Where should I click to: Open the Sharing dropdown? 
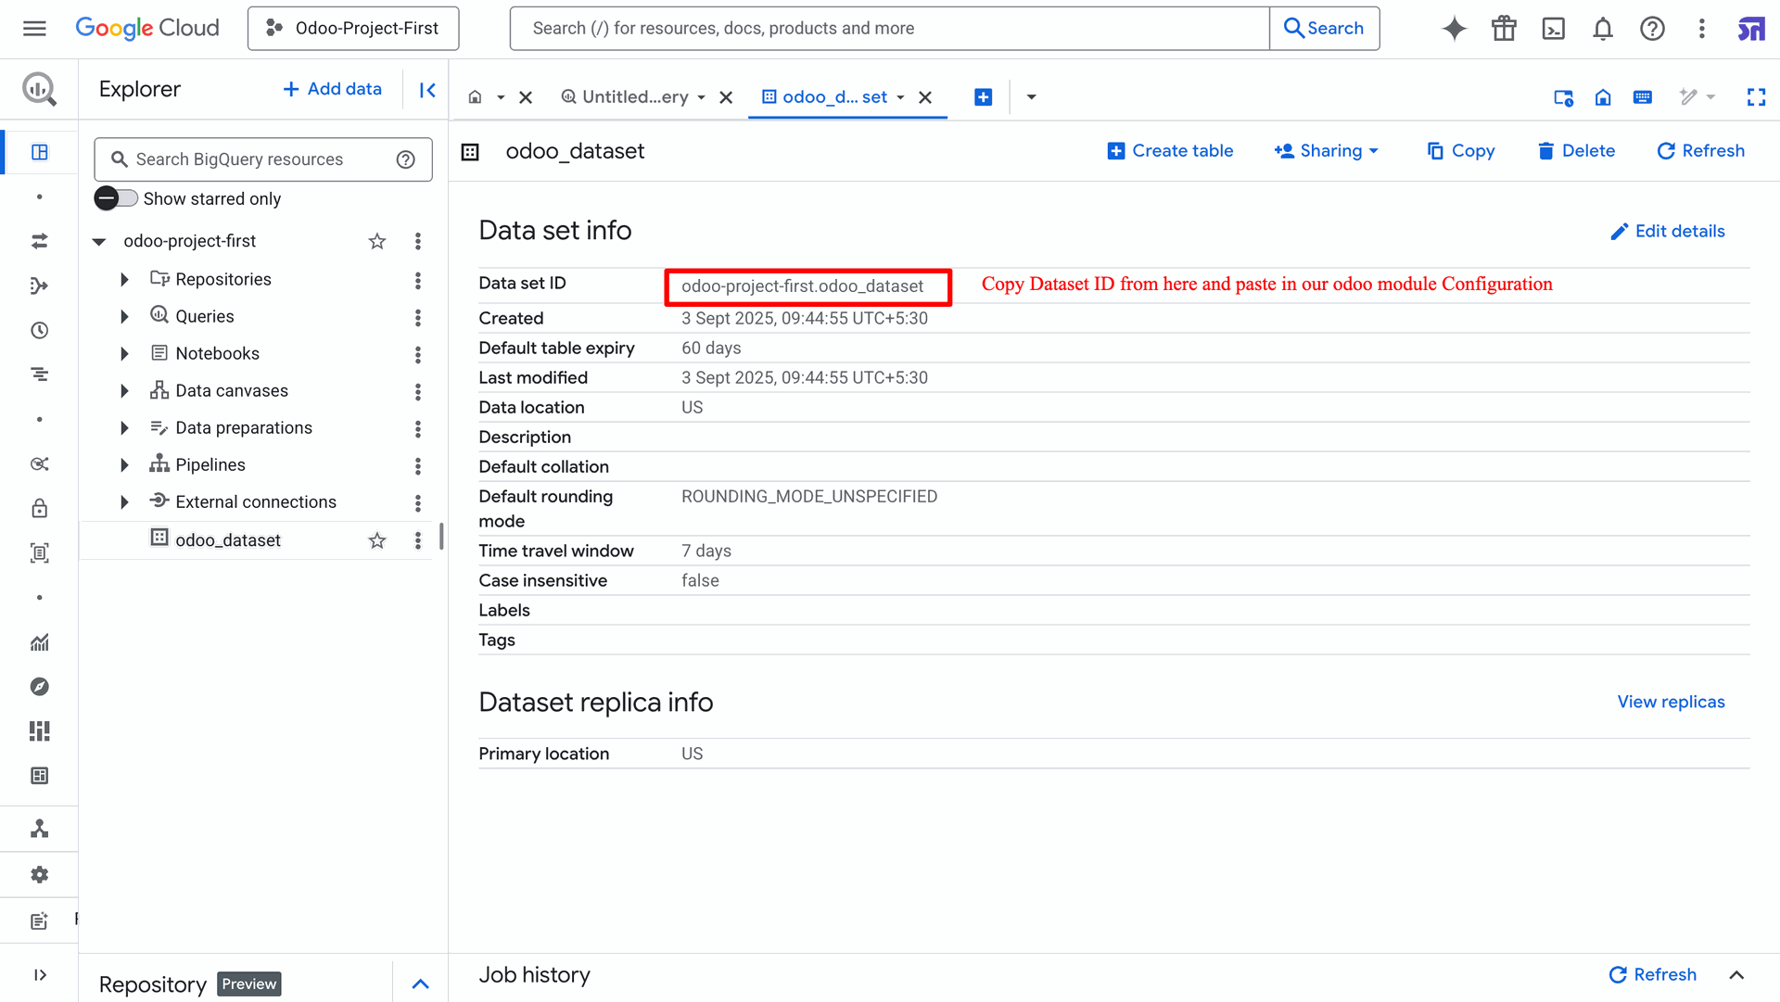coord(1327,151)
